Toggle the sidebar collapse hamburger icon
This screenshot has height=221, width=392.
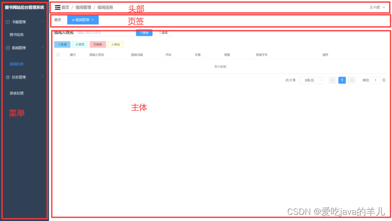coord(58,8)
